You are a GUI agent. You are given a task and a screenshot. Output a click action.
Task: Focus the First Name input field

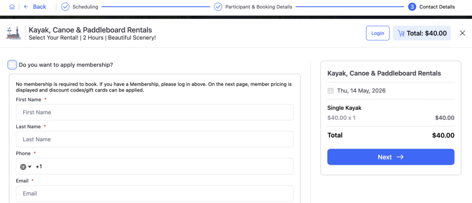click(x=154, y=112)
